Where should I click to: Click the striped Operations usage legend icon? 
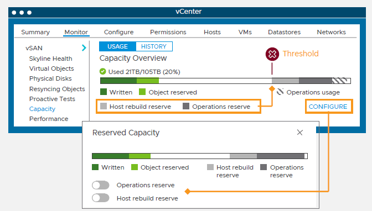[x=280, y=92]
